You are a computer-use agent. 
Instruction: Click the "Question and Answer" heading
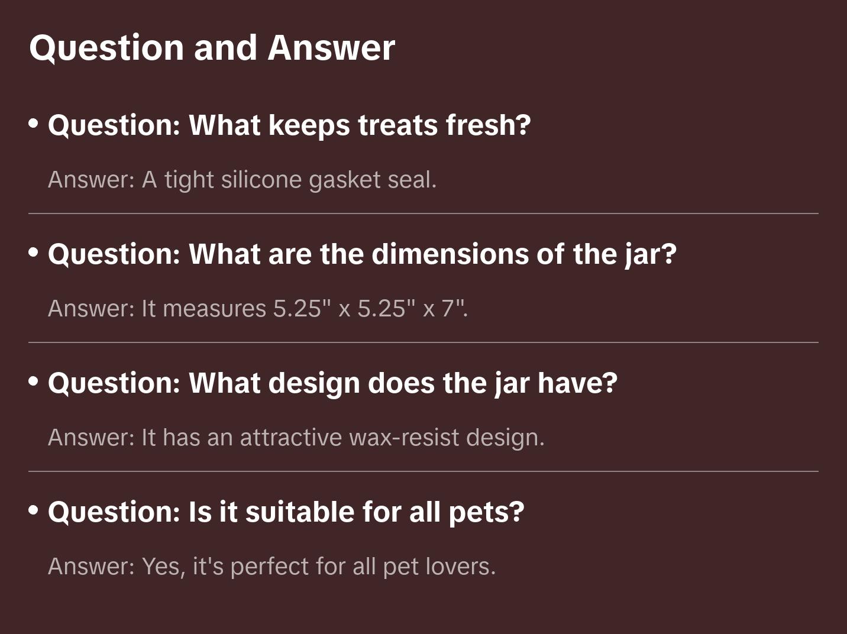[212, 47]
